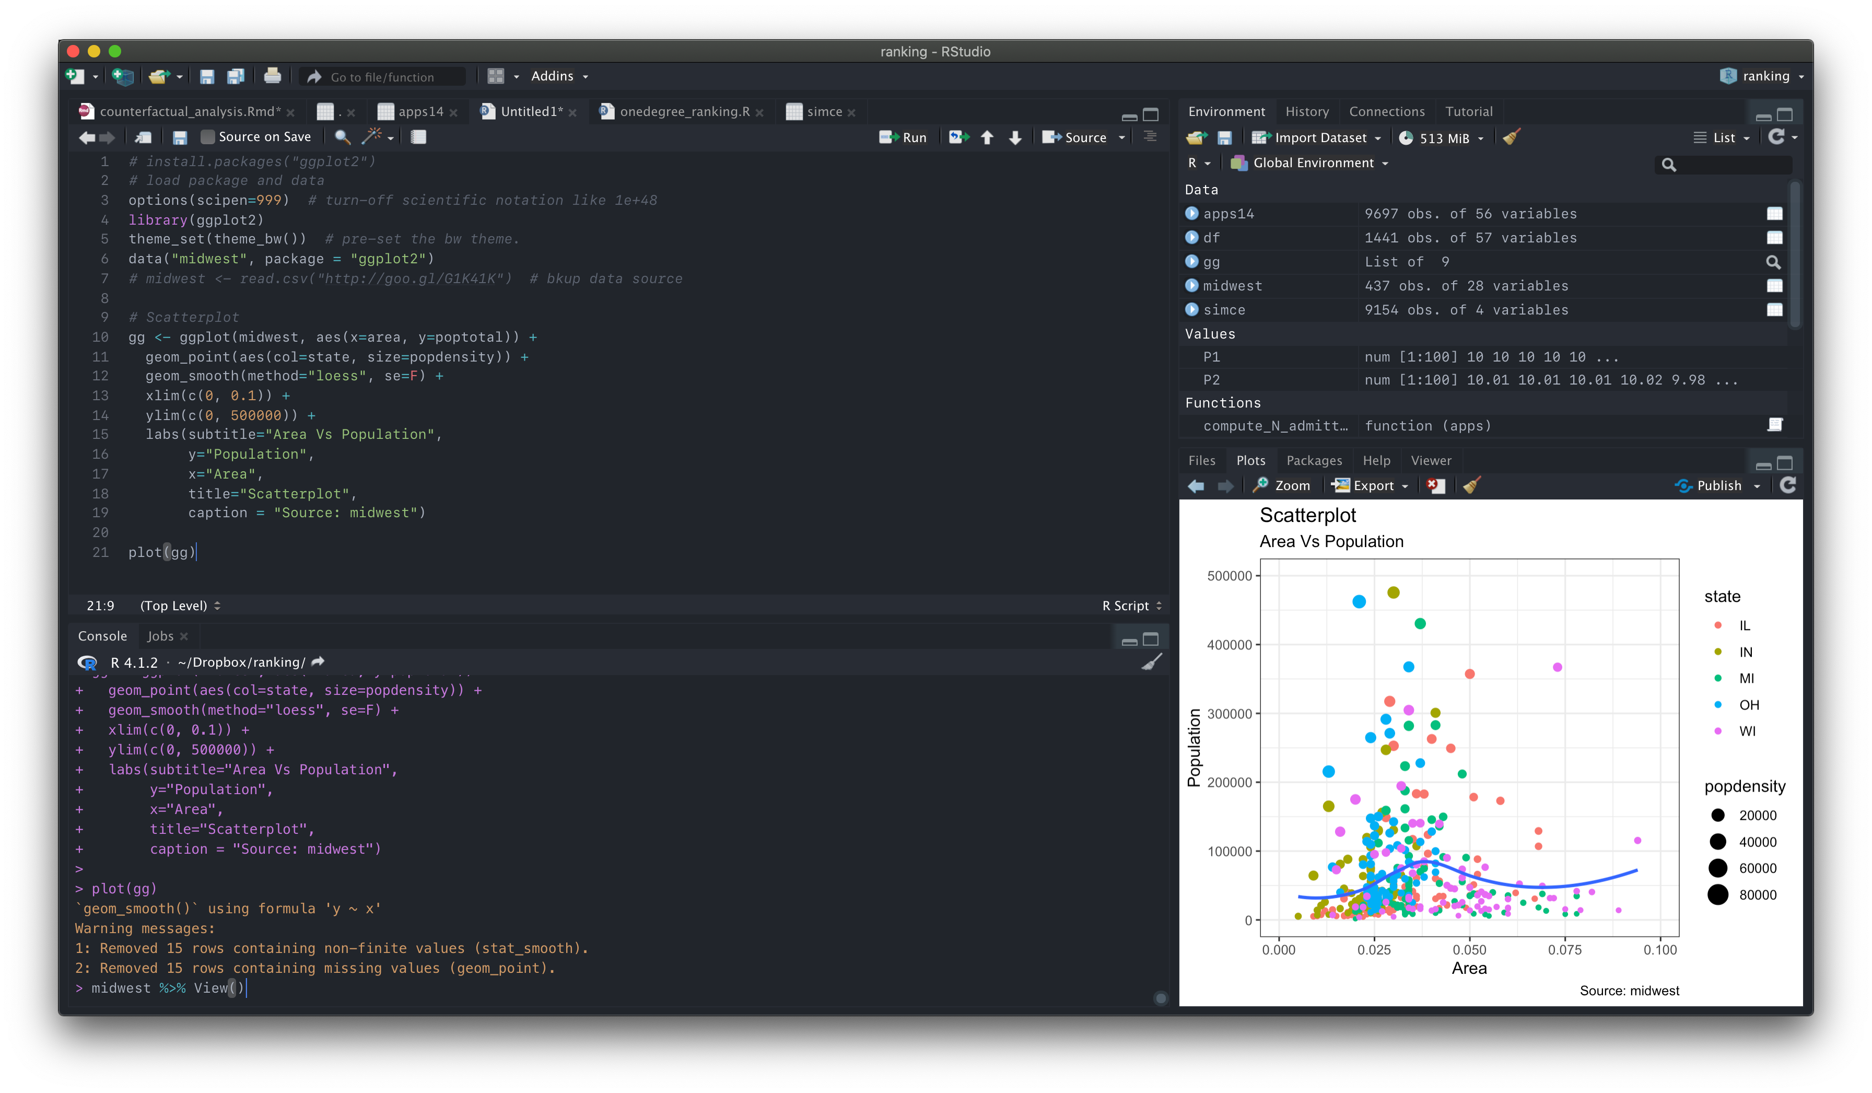Expand the midwest data object
The image size is (1872, 1093).
(x=1191, y=285)
